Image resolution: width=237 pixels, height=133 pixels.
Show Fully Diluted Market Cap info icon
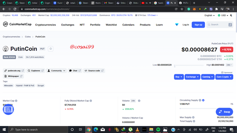pyautogui.click(x=91, y=101)
